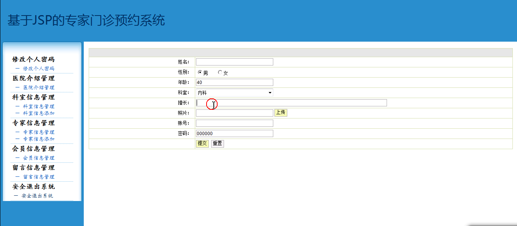
Task: Select the 会员信息管理 menu heading
Action: point(33,149)
